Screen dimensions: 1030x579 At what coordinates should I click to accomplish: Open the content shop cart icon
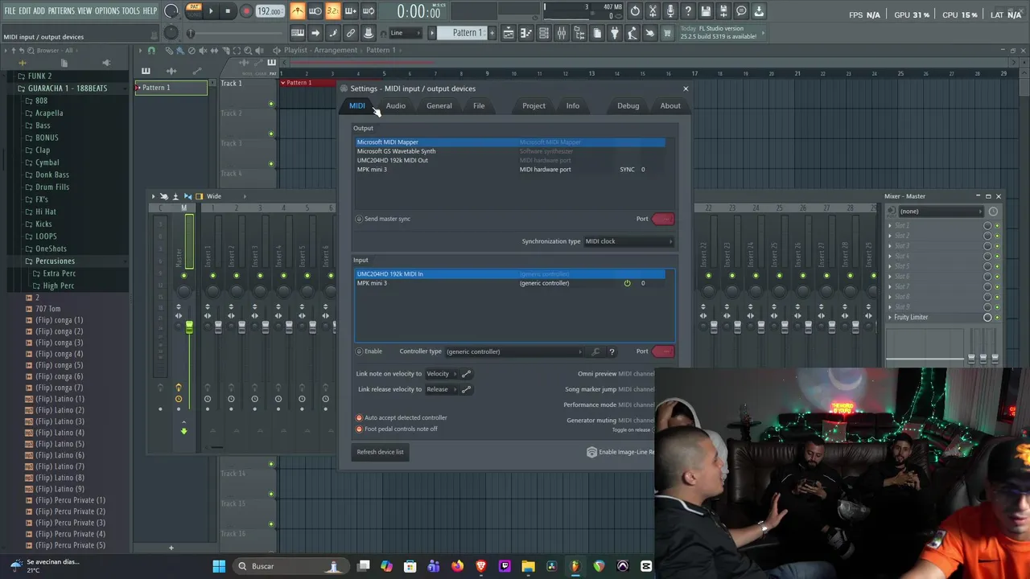click(x=667, y=33)
